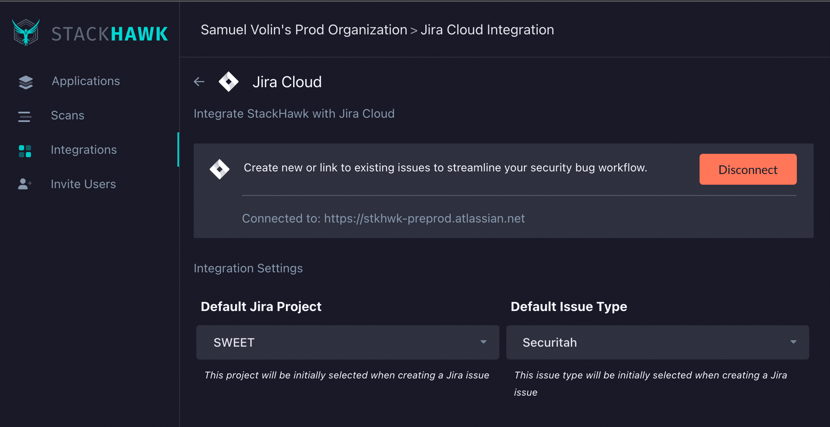Image resolution: width=830 pixels, height=427 pixels.
Task: Click the StackHawk hawk logo icon
Action: 26,32
